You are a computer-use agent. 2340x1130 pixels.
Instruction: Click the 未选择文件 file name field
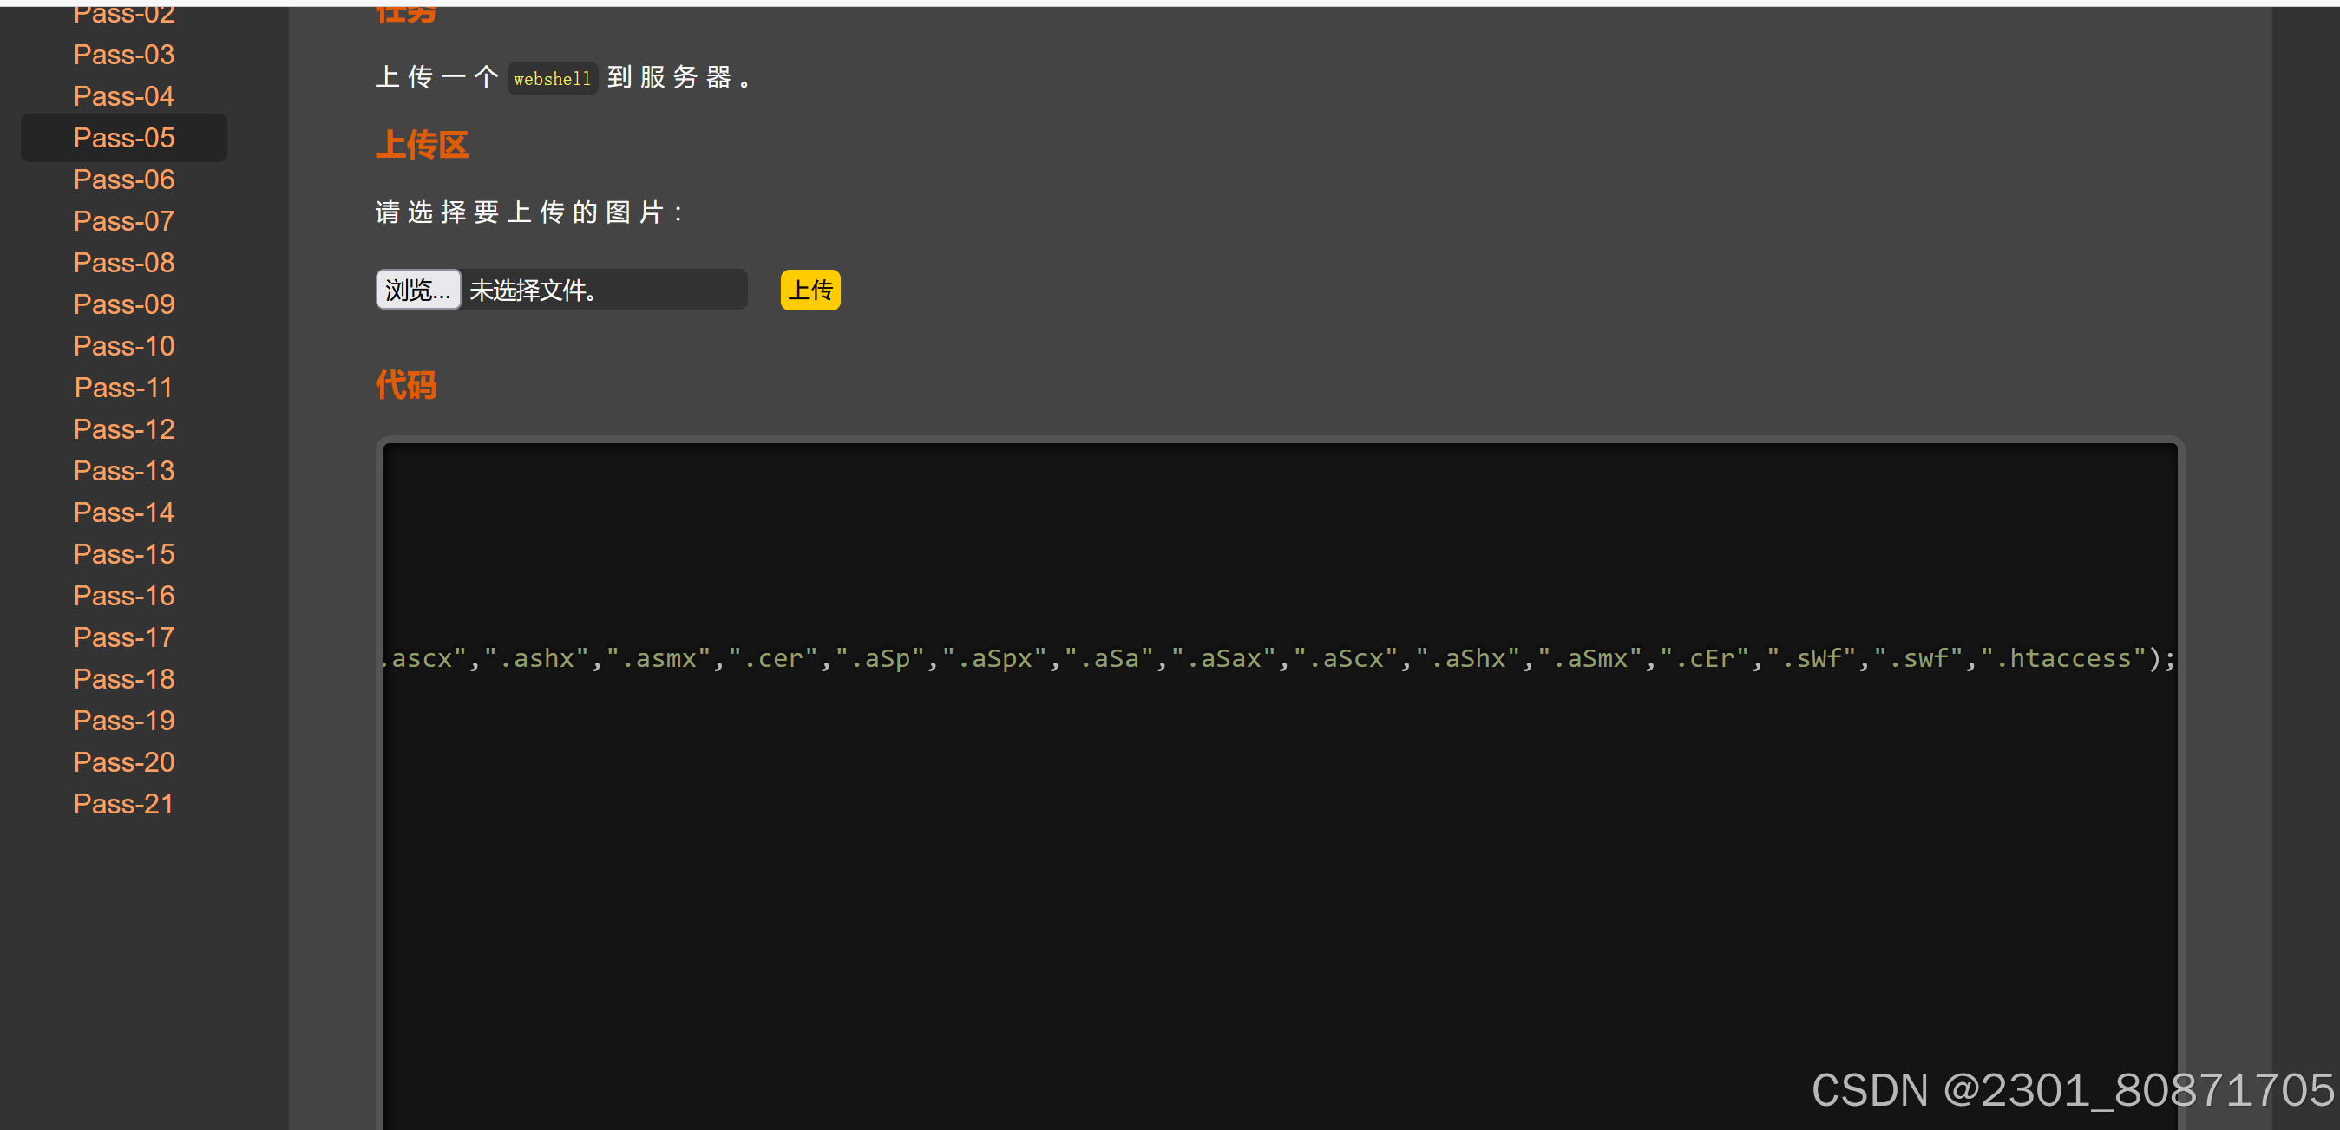click(603, 291)
